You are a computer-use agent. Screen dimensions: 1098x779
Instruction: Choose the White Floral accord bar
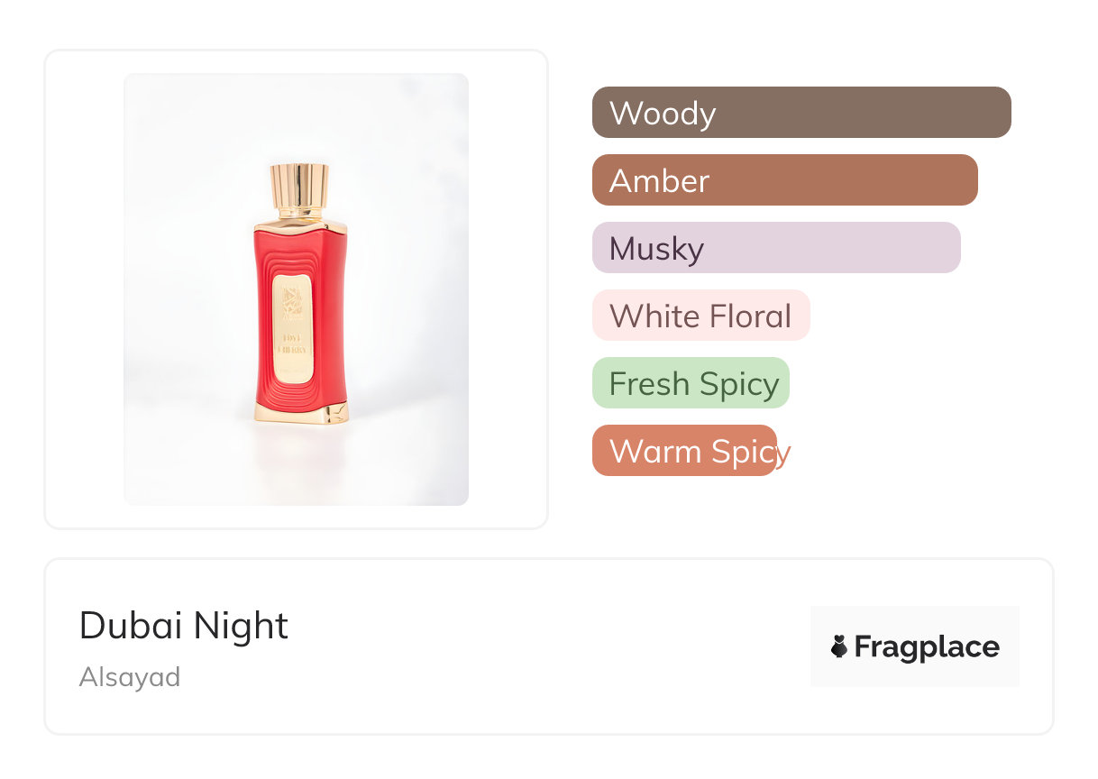click(x=700, y=316)
